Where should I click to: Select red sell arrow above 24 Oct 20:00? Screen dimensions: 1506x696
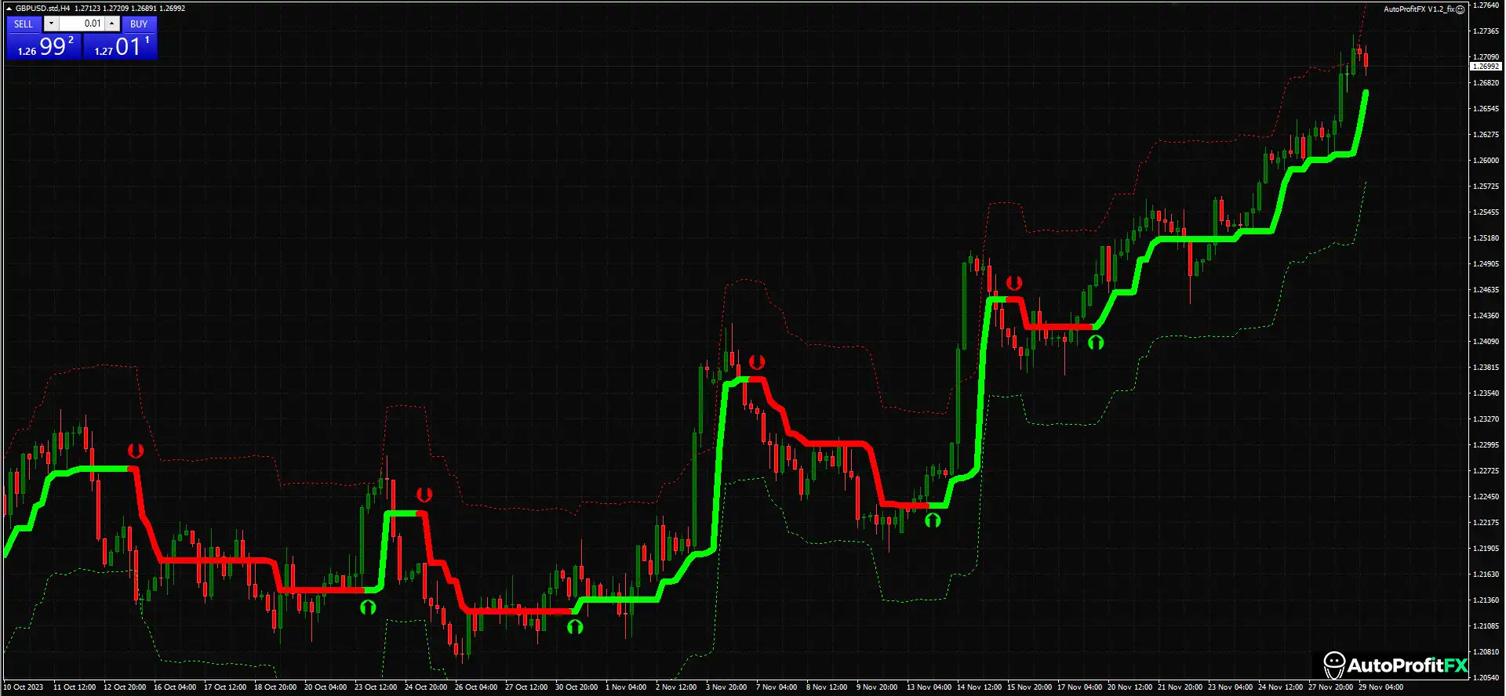[424, 495]
